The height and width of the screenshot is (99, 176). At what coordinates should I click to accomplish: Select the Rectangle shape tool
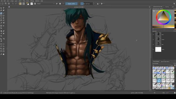point(1,16)
